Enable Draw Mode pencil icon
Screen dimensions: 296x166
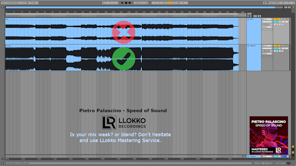pos(265,3)
